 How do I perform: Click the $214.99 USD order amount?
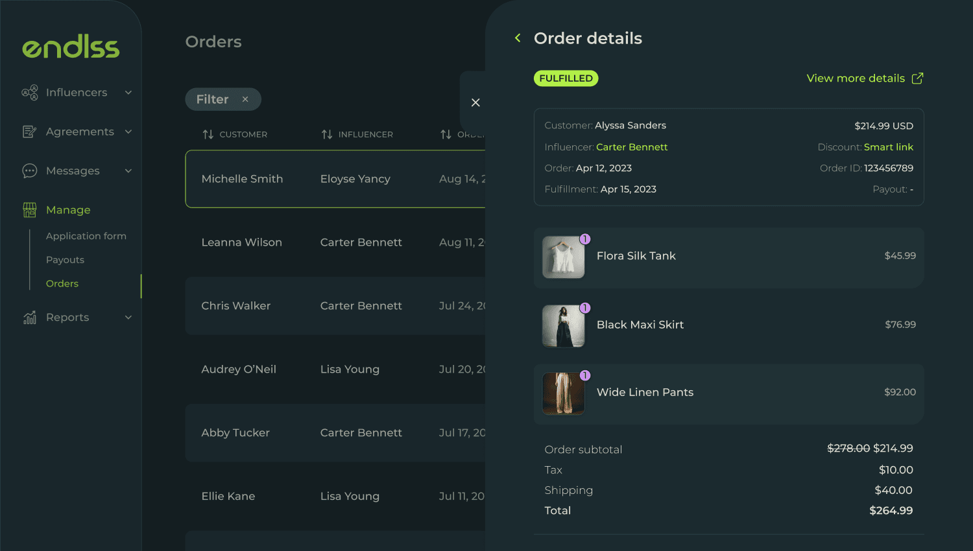click(883, 126)
